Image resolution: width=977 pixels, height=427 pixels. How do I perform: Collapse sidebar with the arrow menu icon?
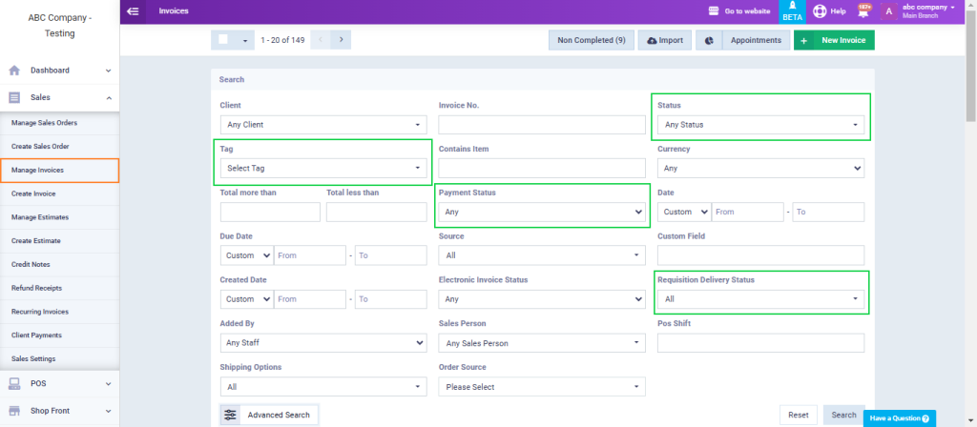tap(132, 11)
